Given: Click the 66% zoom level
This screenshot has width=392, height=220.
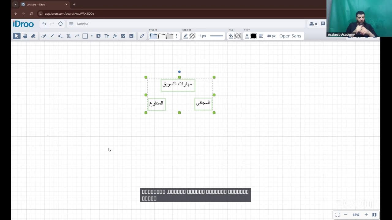Looking at the screenshot, I should point(356,215).
